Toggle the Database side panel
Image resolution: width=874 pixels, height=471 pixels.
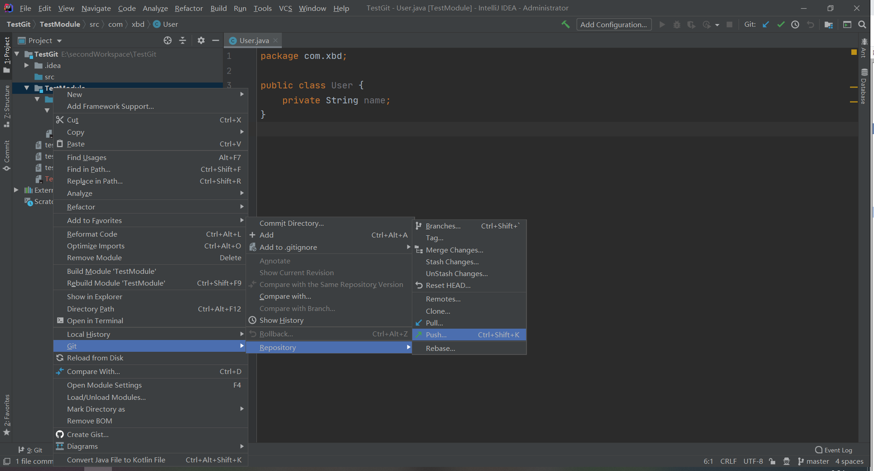(864, 86)
